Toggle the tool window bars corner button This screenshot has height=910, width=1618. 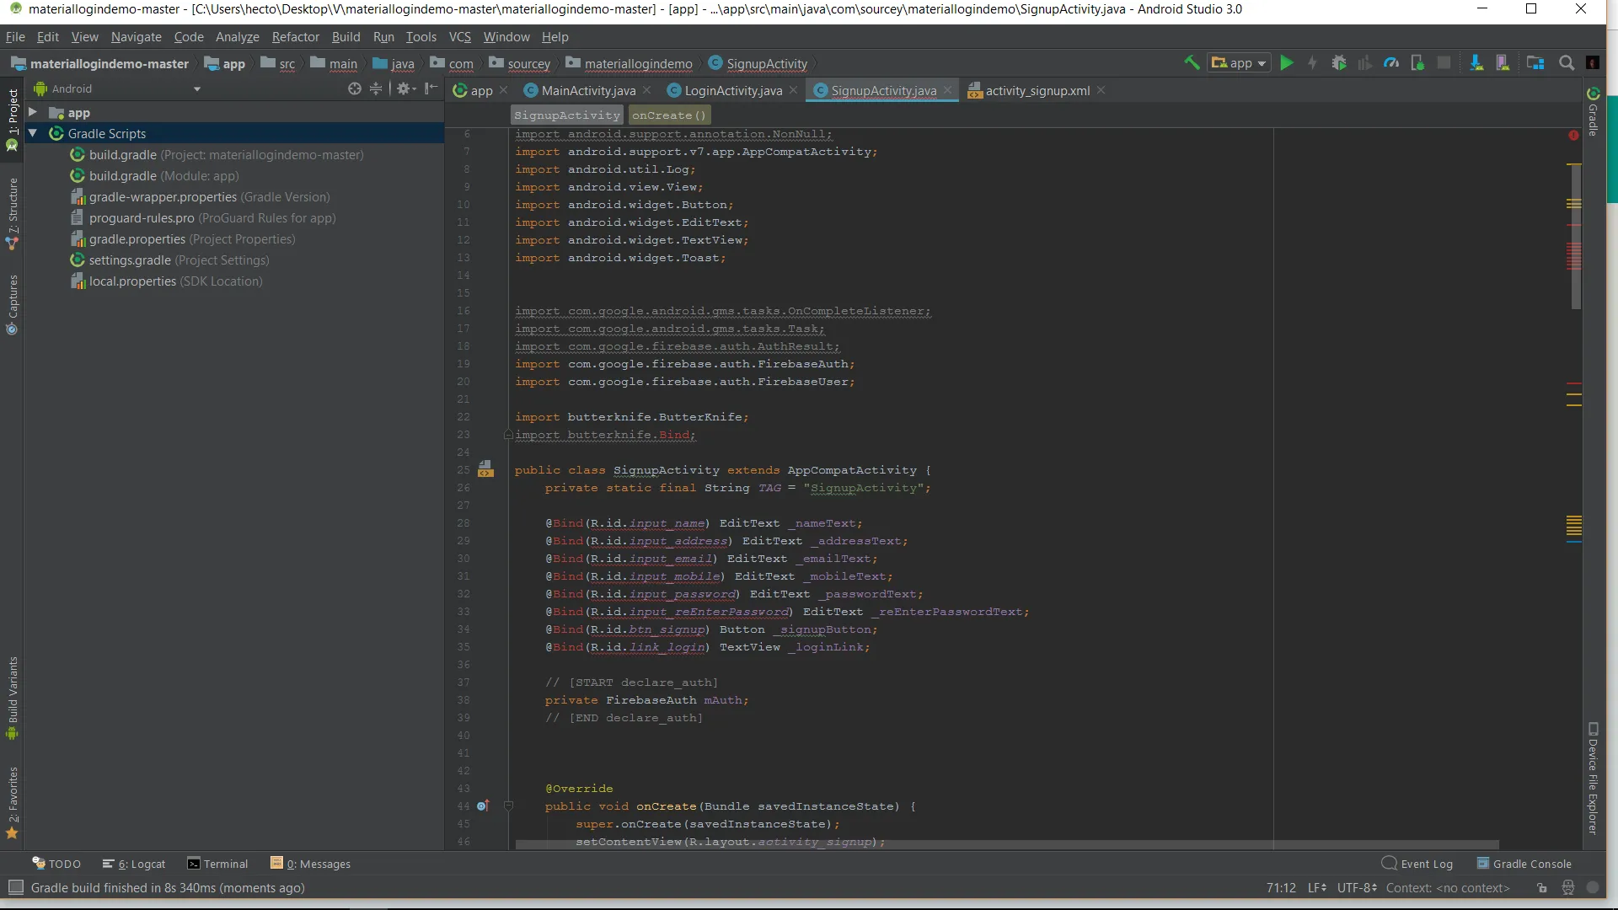[x=15, y=887]
